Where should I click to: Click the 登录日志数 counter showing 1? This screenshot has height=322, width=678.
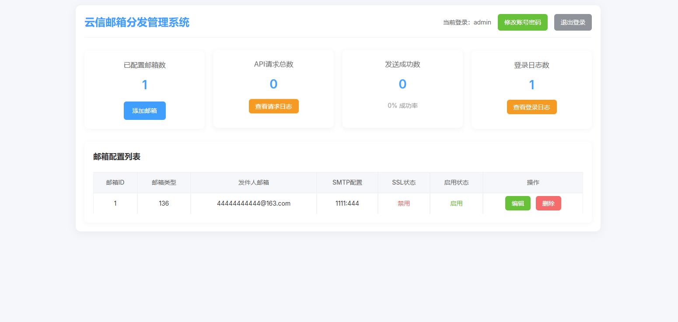coord(531,84)
